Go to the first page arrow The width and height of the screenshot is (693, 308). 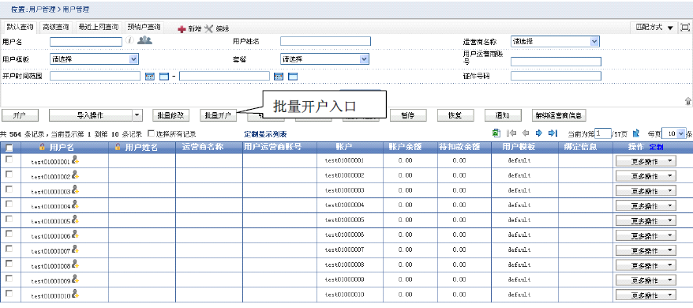[x=511, y=133]
